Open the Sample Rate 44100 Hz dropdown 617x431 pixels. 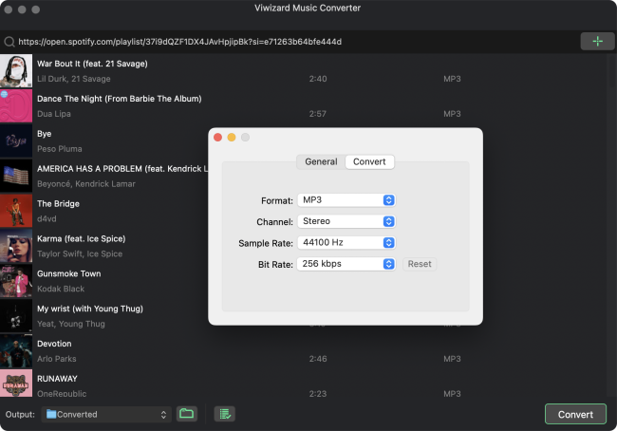(346, 242)
